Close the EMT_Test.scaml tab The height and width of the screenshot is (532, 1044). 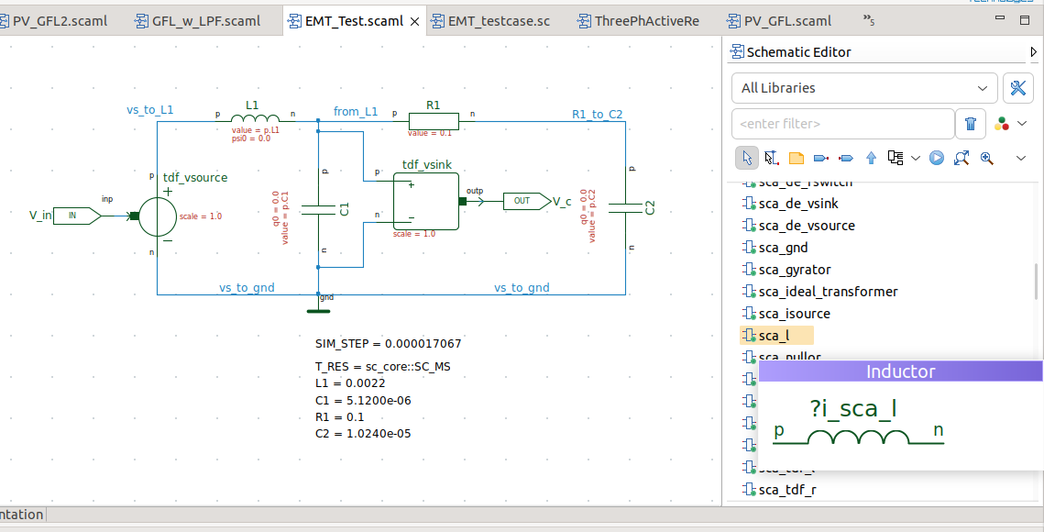414,21
